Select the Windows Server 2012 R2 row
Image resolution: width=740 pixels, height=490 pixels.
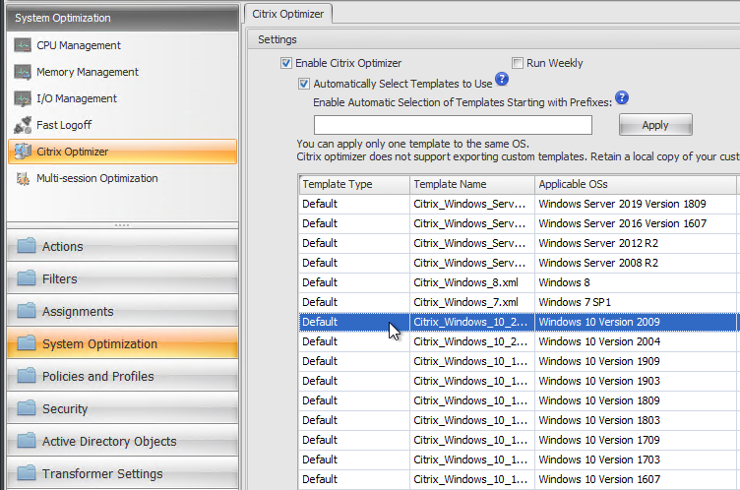coord(518,243)
